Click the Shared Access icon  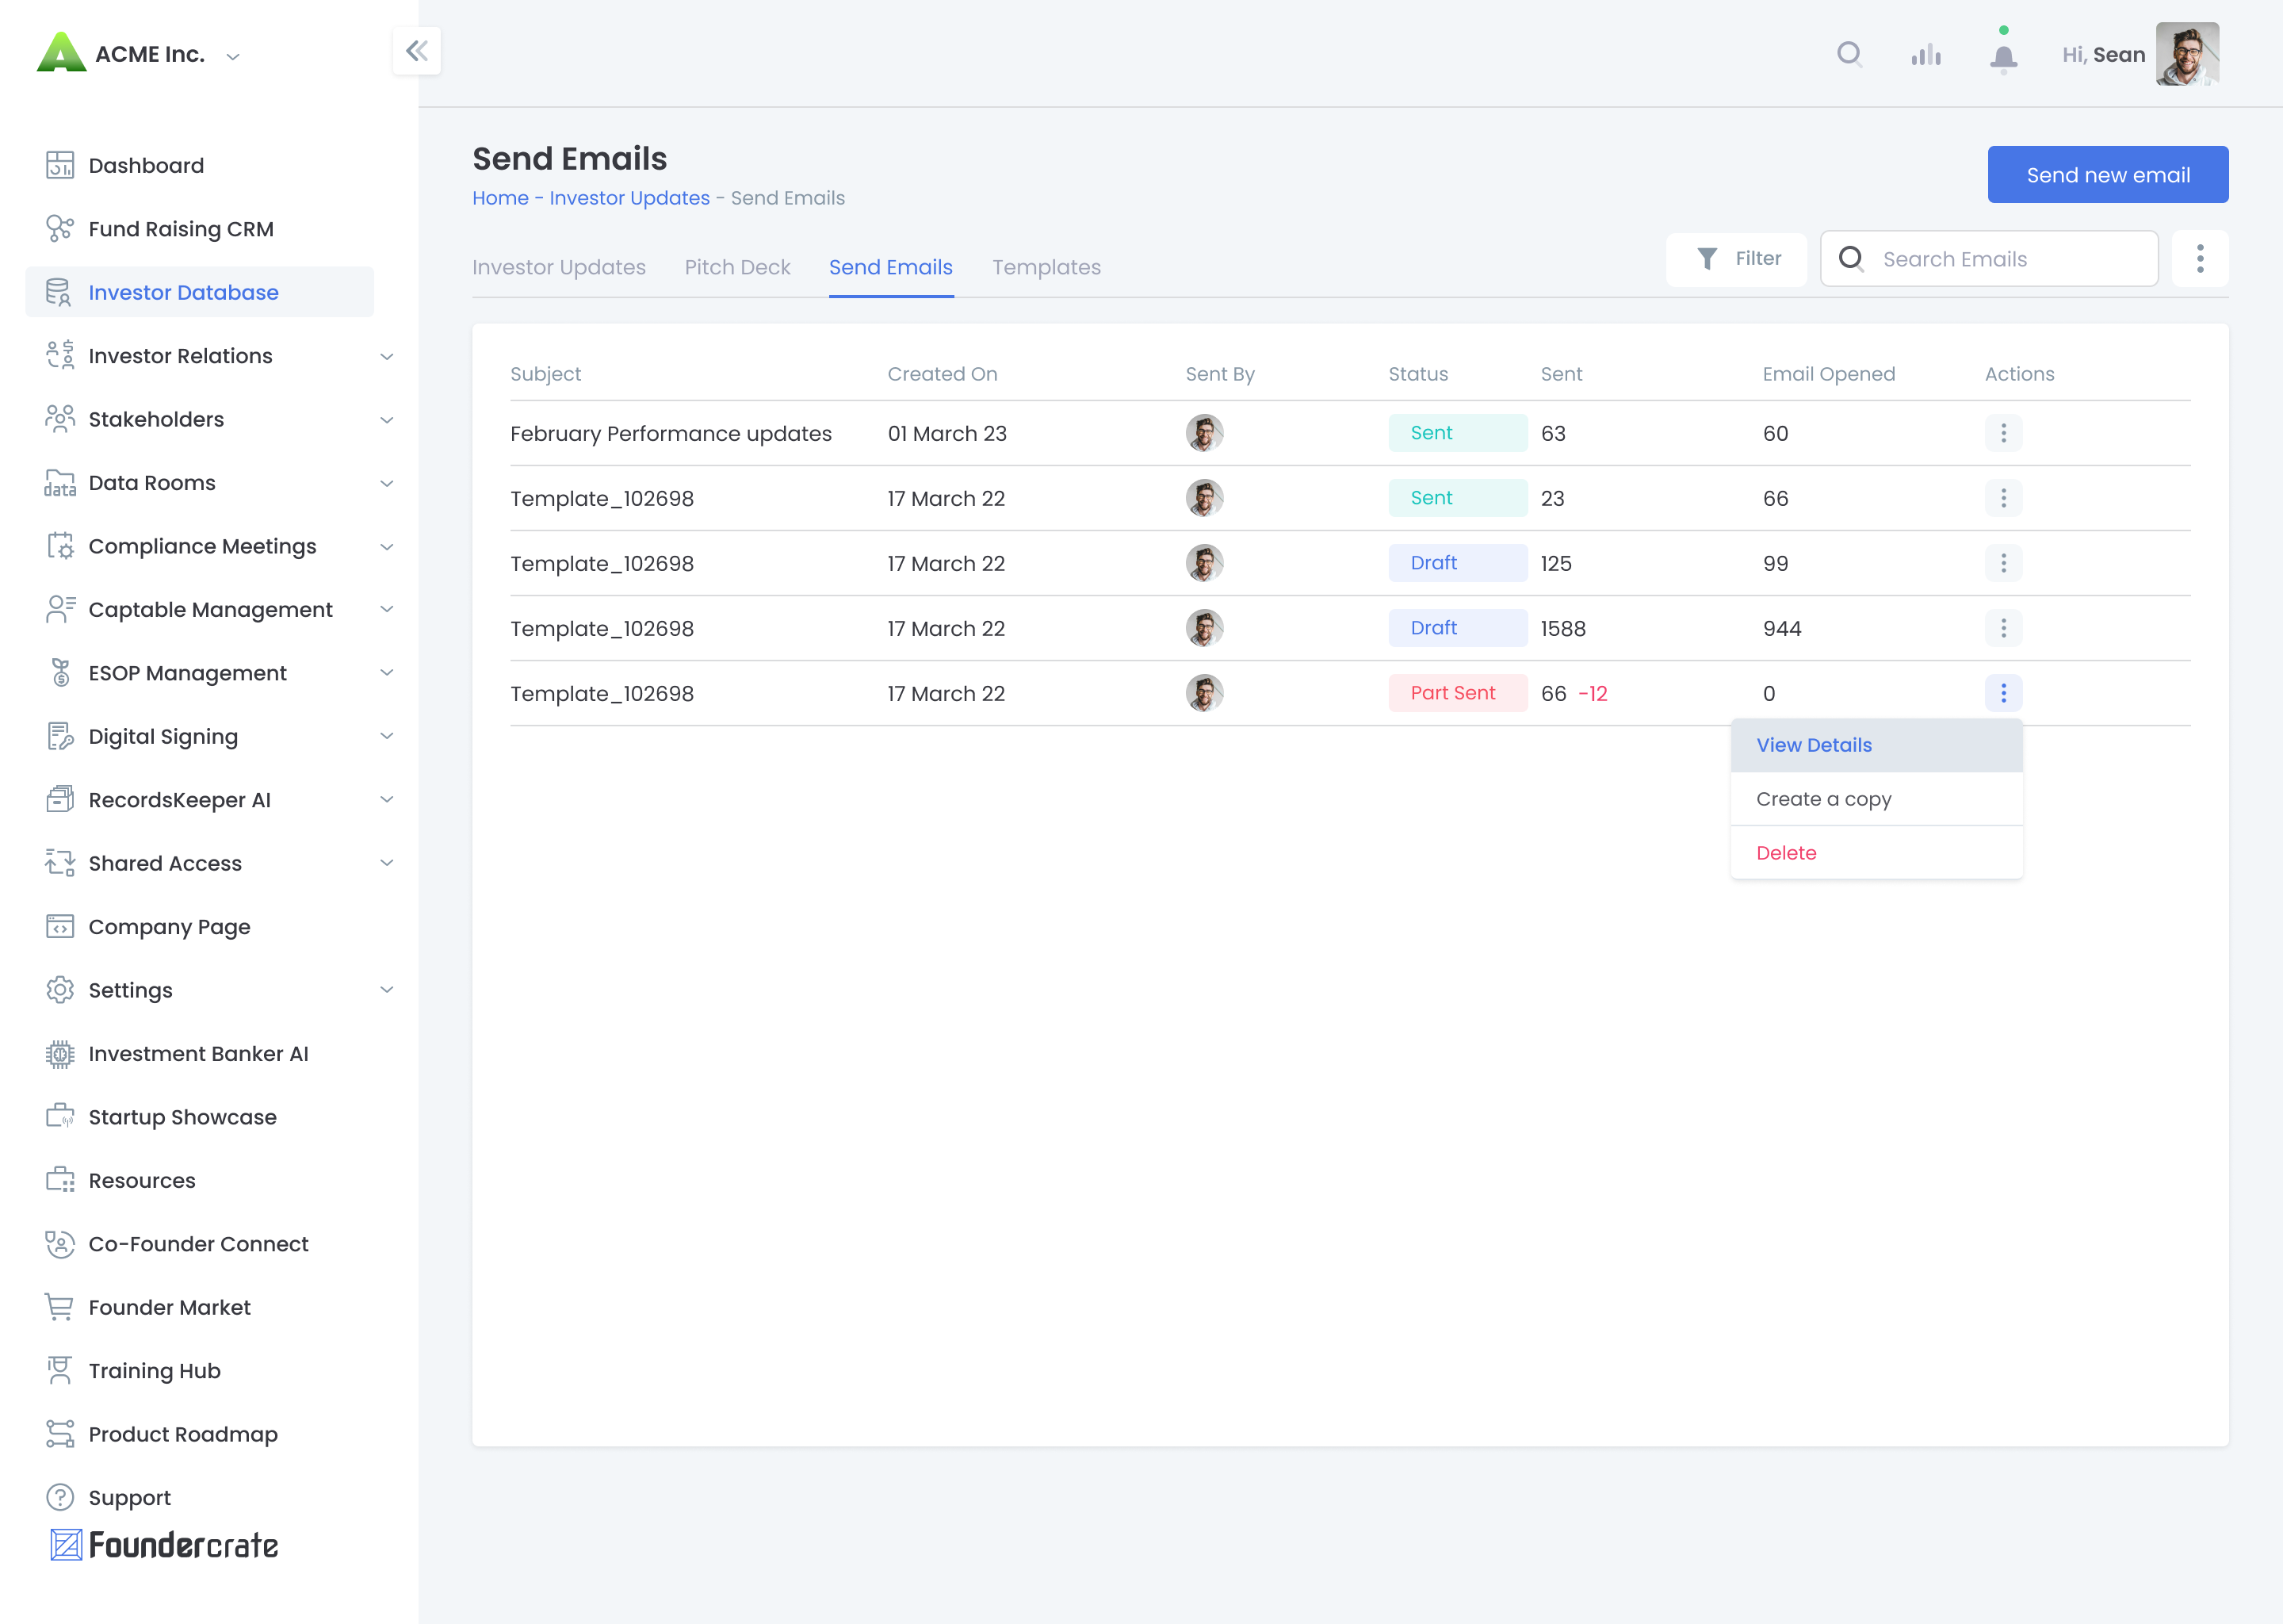(x=60, y=863)
